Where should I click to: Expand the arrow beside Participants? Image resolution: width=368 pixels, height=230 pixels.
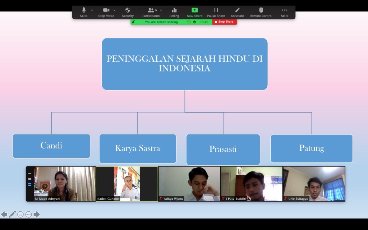pyautogui.click(x=161, y=10)
